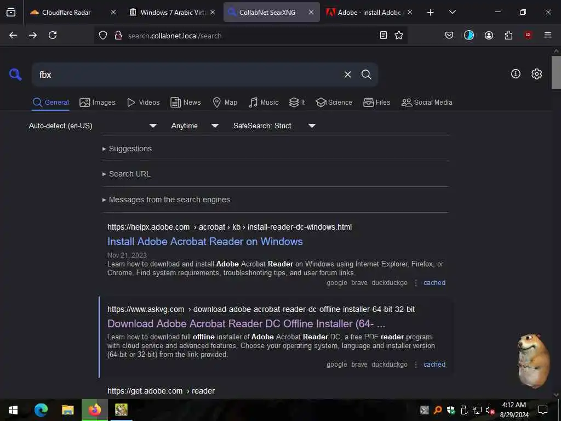This screenshot has height=421, width=561.
Task: Open more options dots for helpx result
Action: point(415,283)
